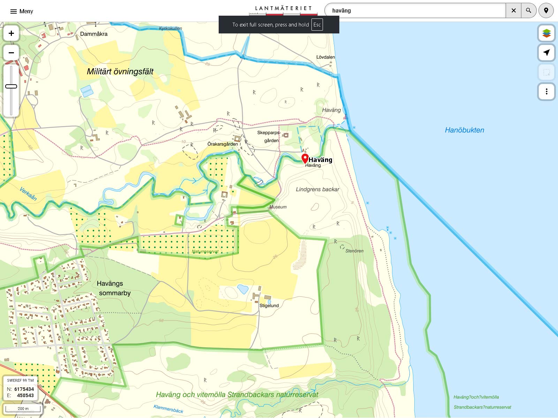The width and height of the screenshot is (558, 418).
Task: Click the Museum label on the map
Action: (x=278, y=207)
